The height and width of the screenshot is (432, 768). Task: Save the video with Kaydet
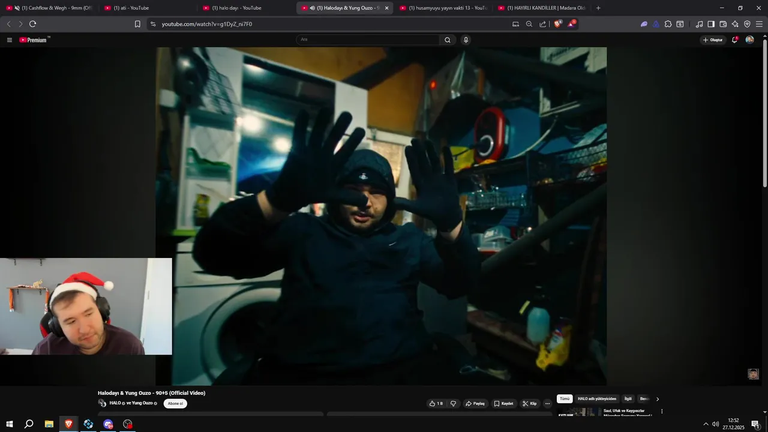(504, 404)
